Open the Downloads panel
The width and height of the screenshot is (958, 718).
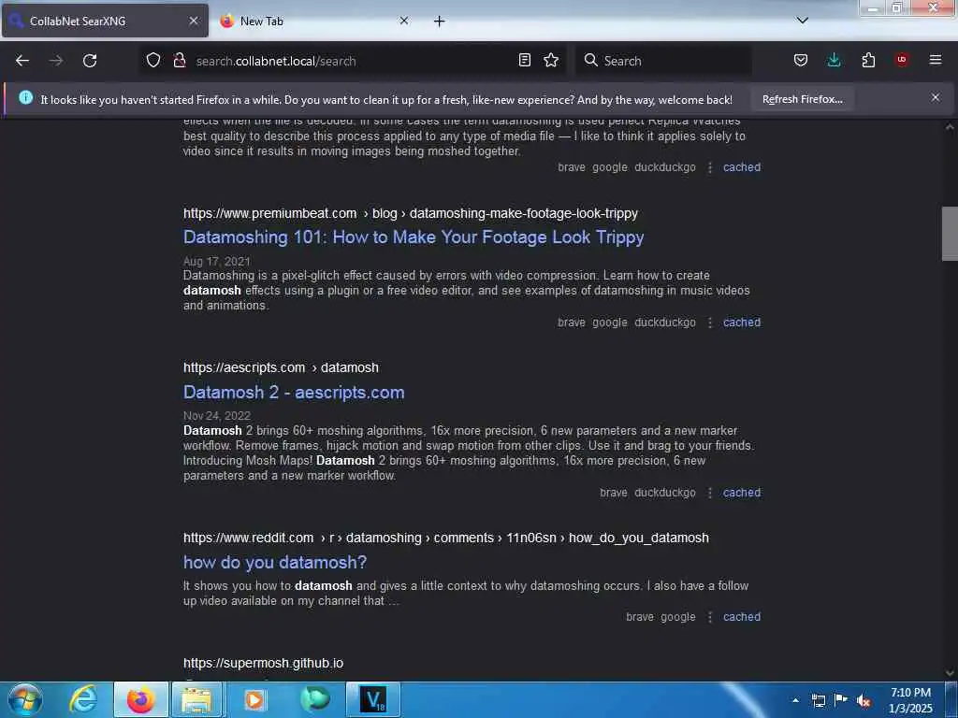tap(834, 60)
